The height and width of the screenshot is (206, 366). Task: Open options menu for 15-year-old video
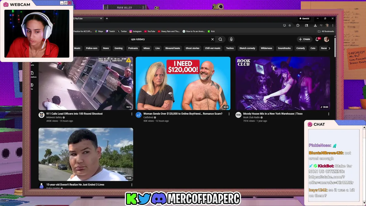[x=132, y=185]
